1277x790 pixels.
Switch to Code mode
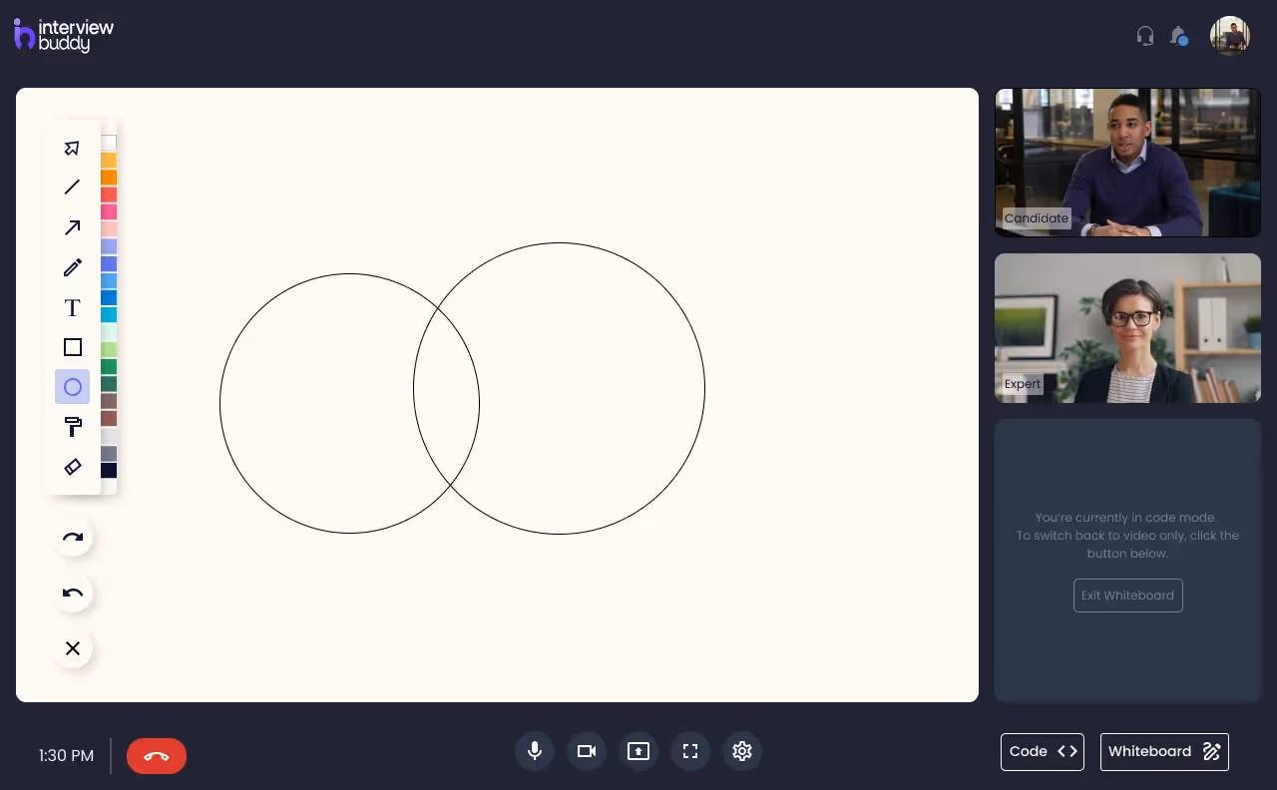coord(1042,752)
